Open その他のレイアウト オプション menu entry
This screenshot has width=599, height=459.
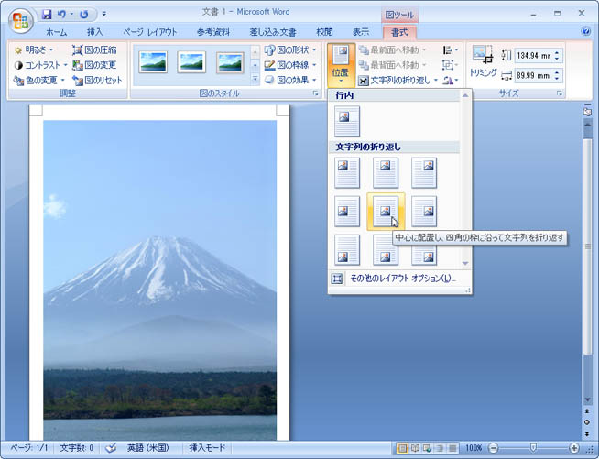[x=400, y=279]
